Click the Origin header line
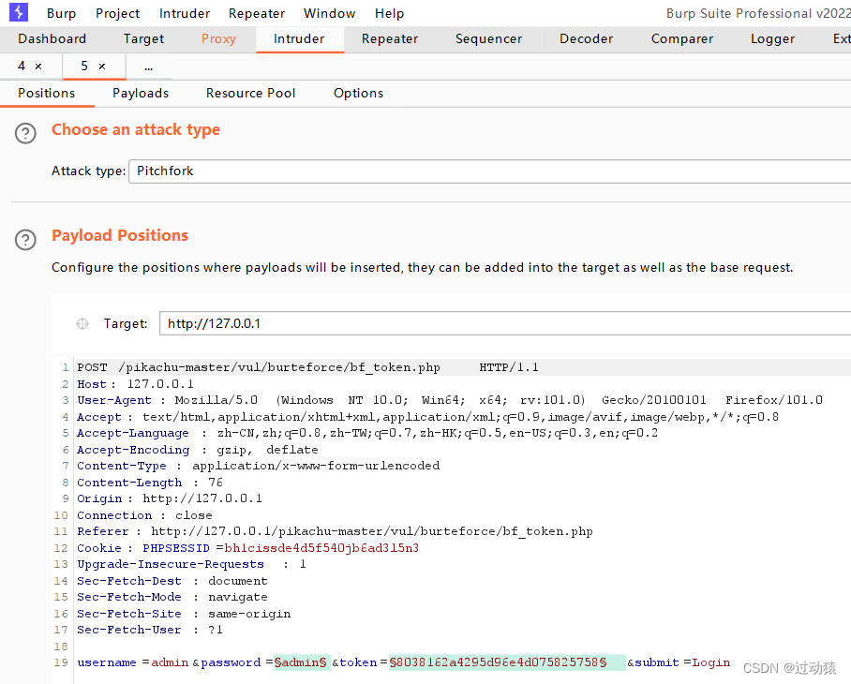The height and width of the screenshot is (684, 851). point(170,498)
